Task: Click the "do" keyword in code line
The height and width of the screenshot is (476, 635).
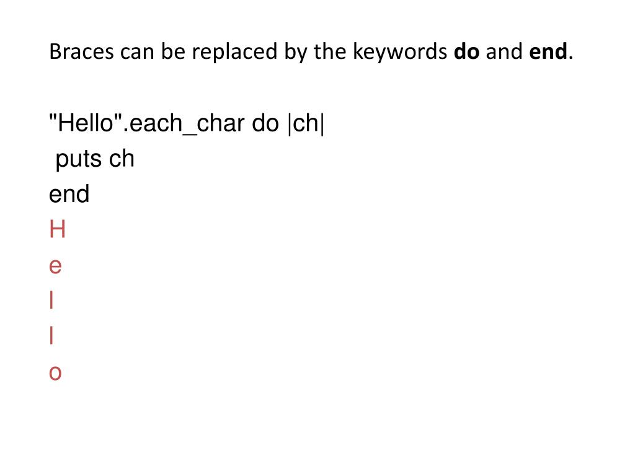Action: click(265, 123)
